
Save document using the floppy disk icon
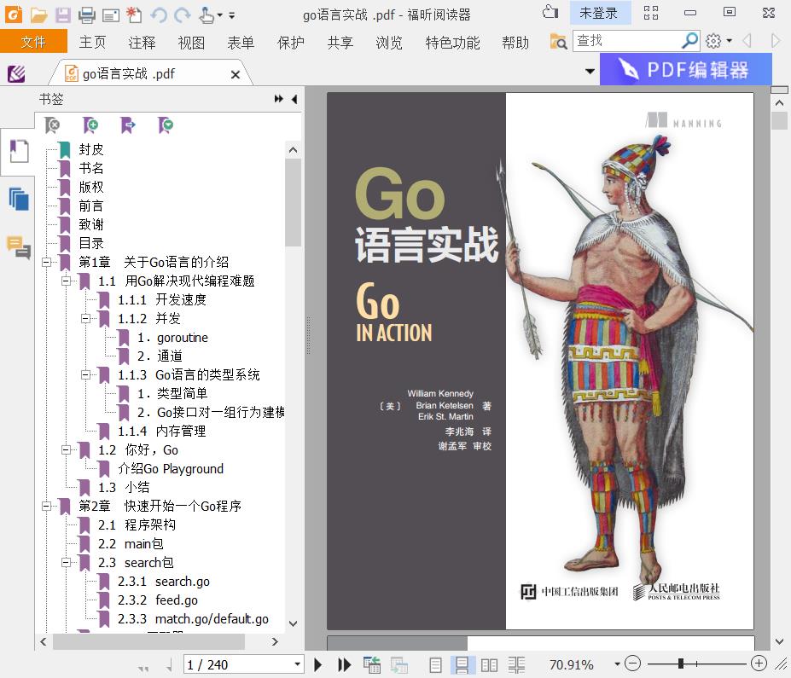(63, 15)
